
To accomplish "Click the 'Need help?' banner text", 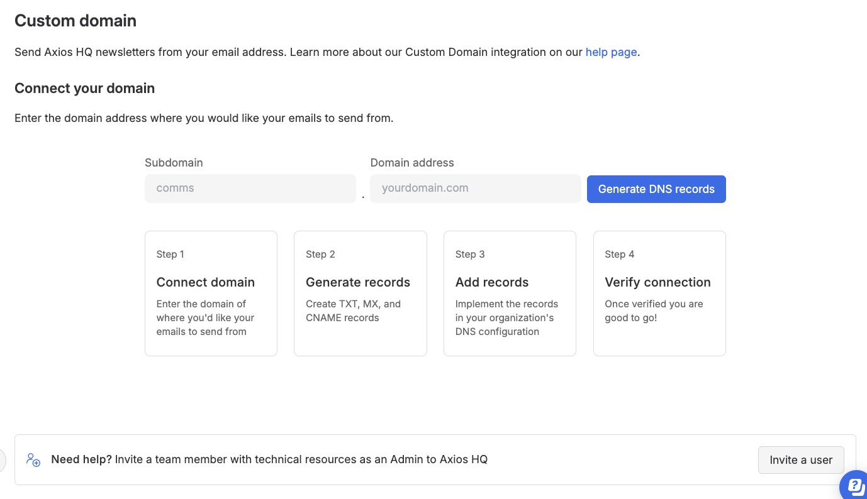I will [269, 459].
